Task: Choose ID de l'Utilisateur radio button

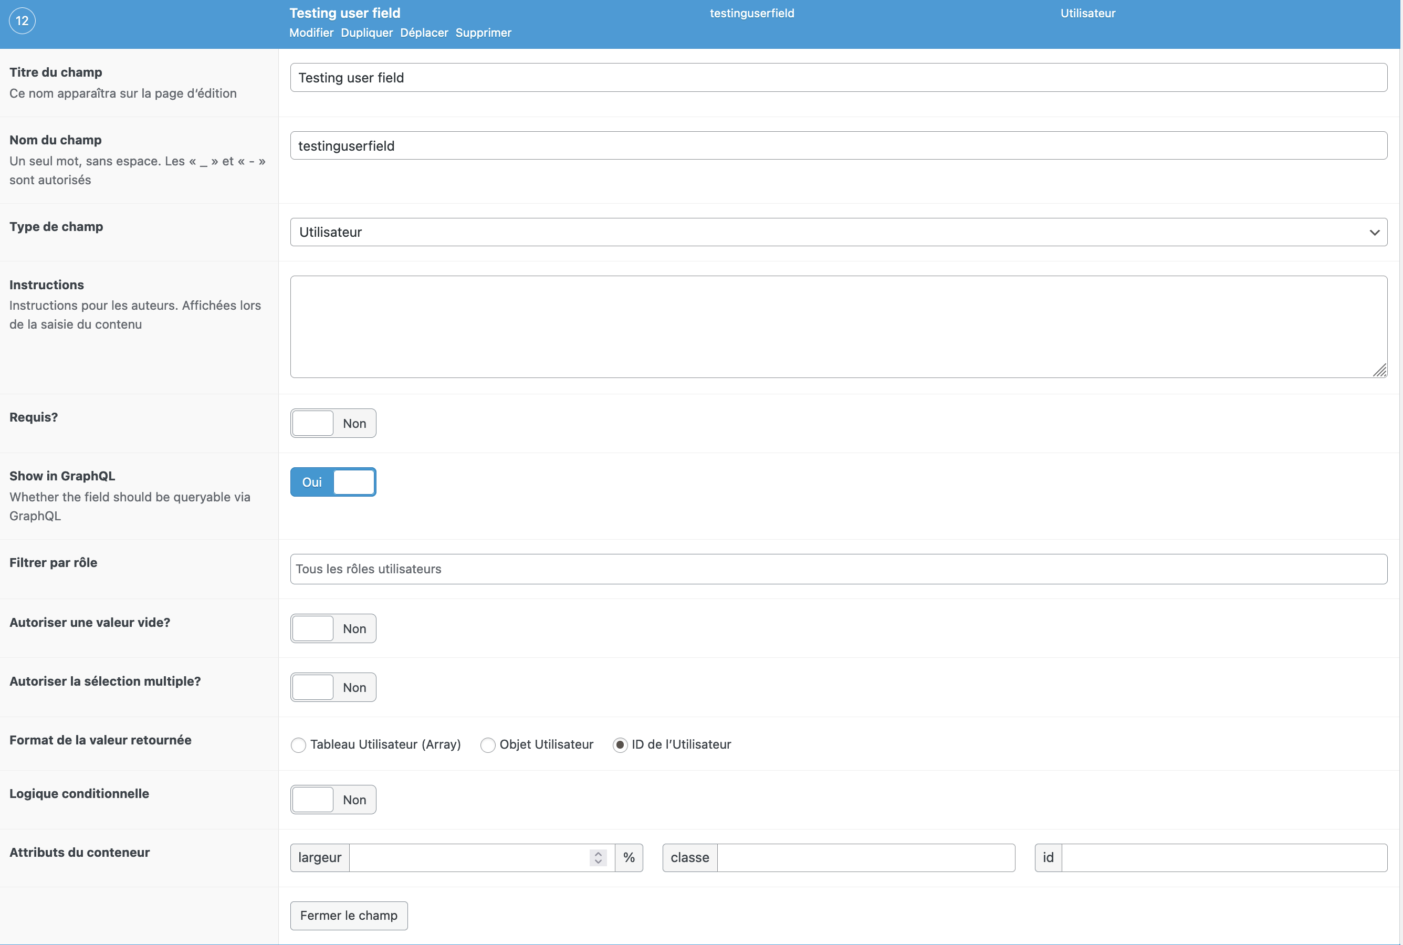Action: pyautogui.click(x=620, y=745)
